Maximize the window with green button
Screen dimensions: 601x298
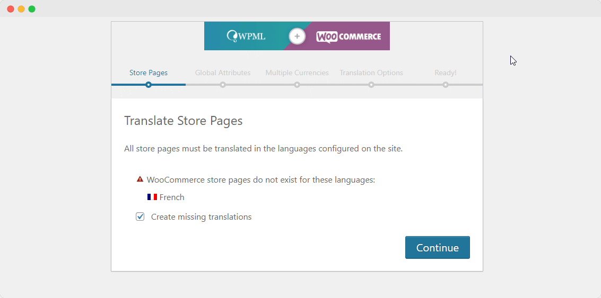pos(32,9)
